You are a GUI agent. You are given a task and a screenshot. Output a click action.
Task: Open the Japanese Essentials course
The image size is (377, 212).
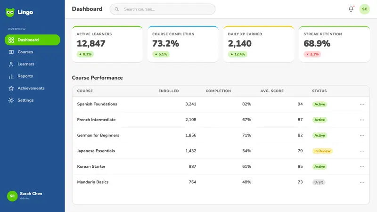96,151
